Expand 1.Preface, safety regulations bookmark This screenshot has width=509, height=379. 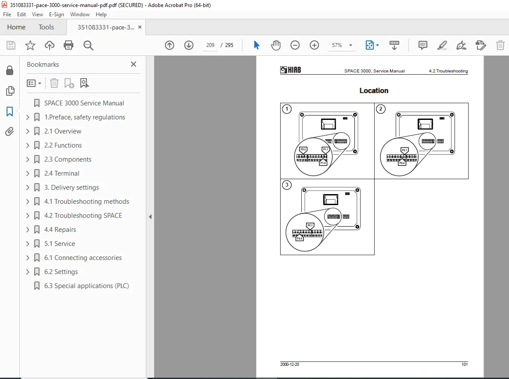click(x=28, y=117)
